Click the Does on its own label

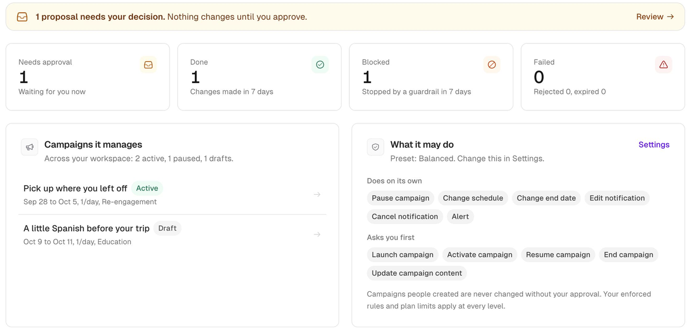pos(394,181)
